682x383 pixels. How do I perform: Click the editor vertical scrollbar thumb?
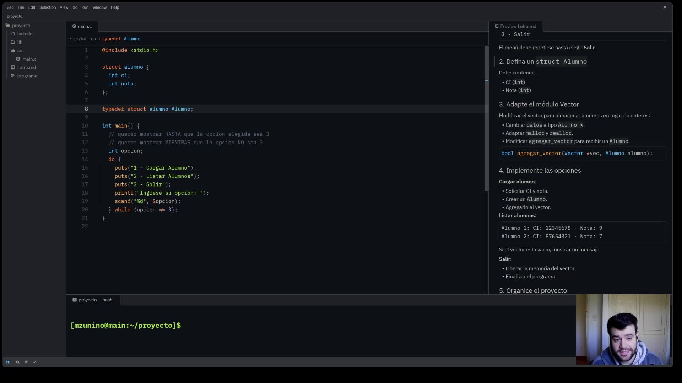[x=487, y=118]
